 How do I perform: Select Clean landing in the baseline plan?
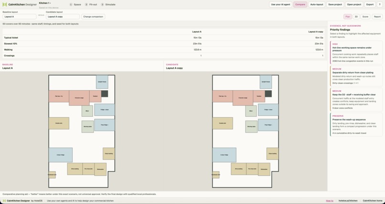[x=109, y=153]
